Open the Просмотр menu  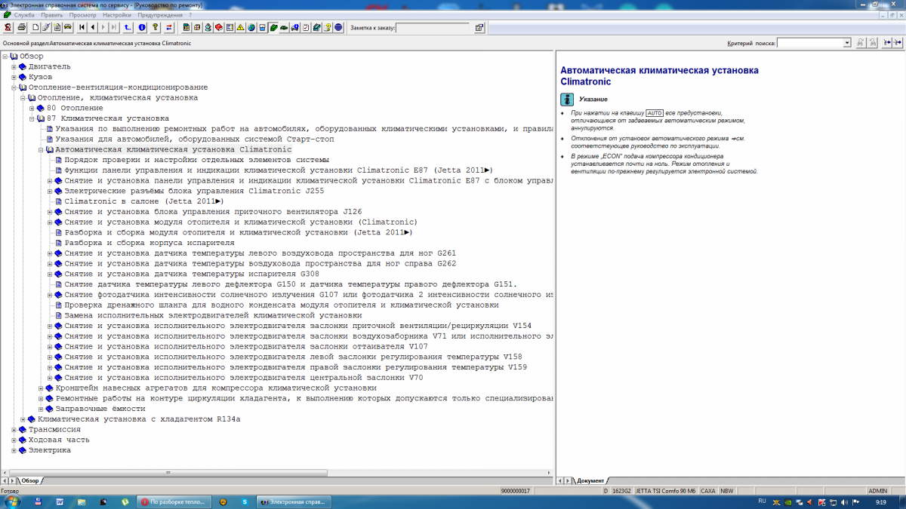[82, 14]
